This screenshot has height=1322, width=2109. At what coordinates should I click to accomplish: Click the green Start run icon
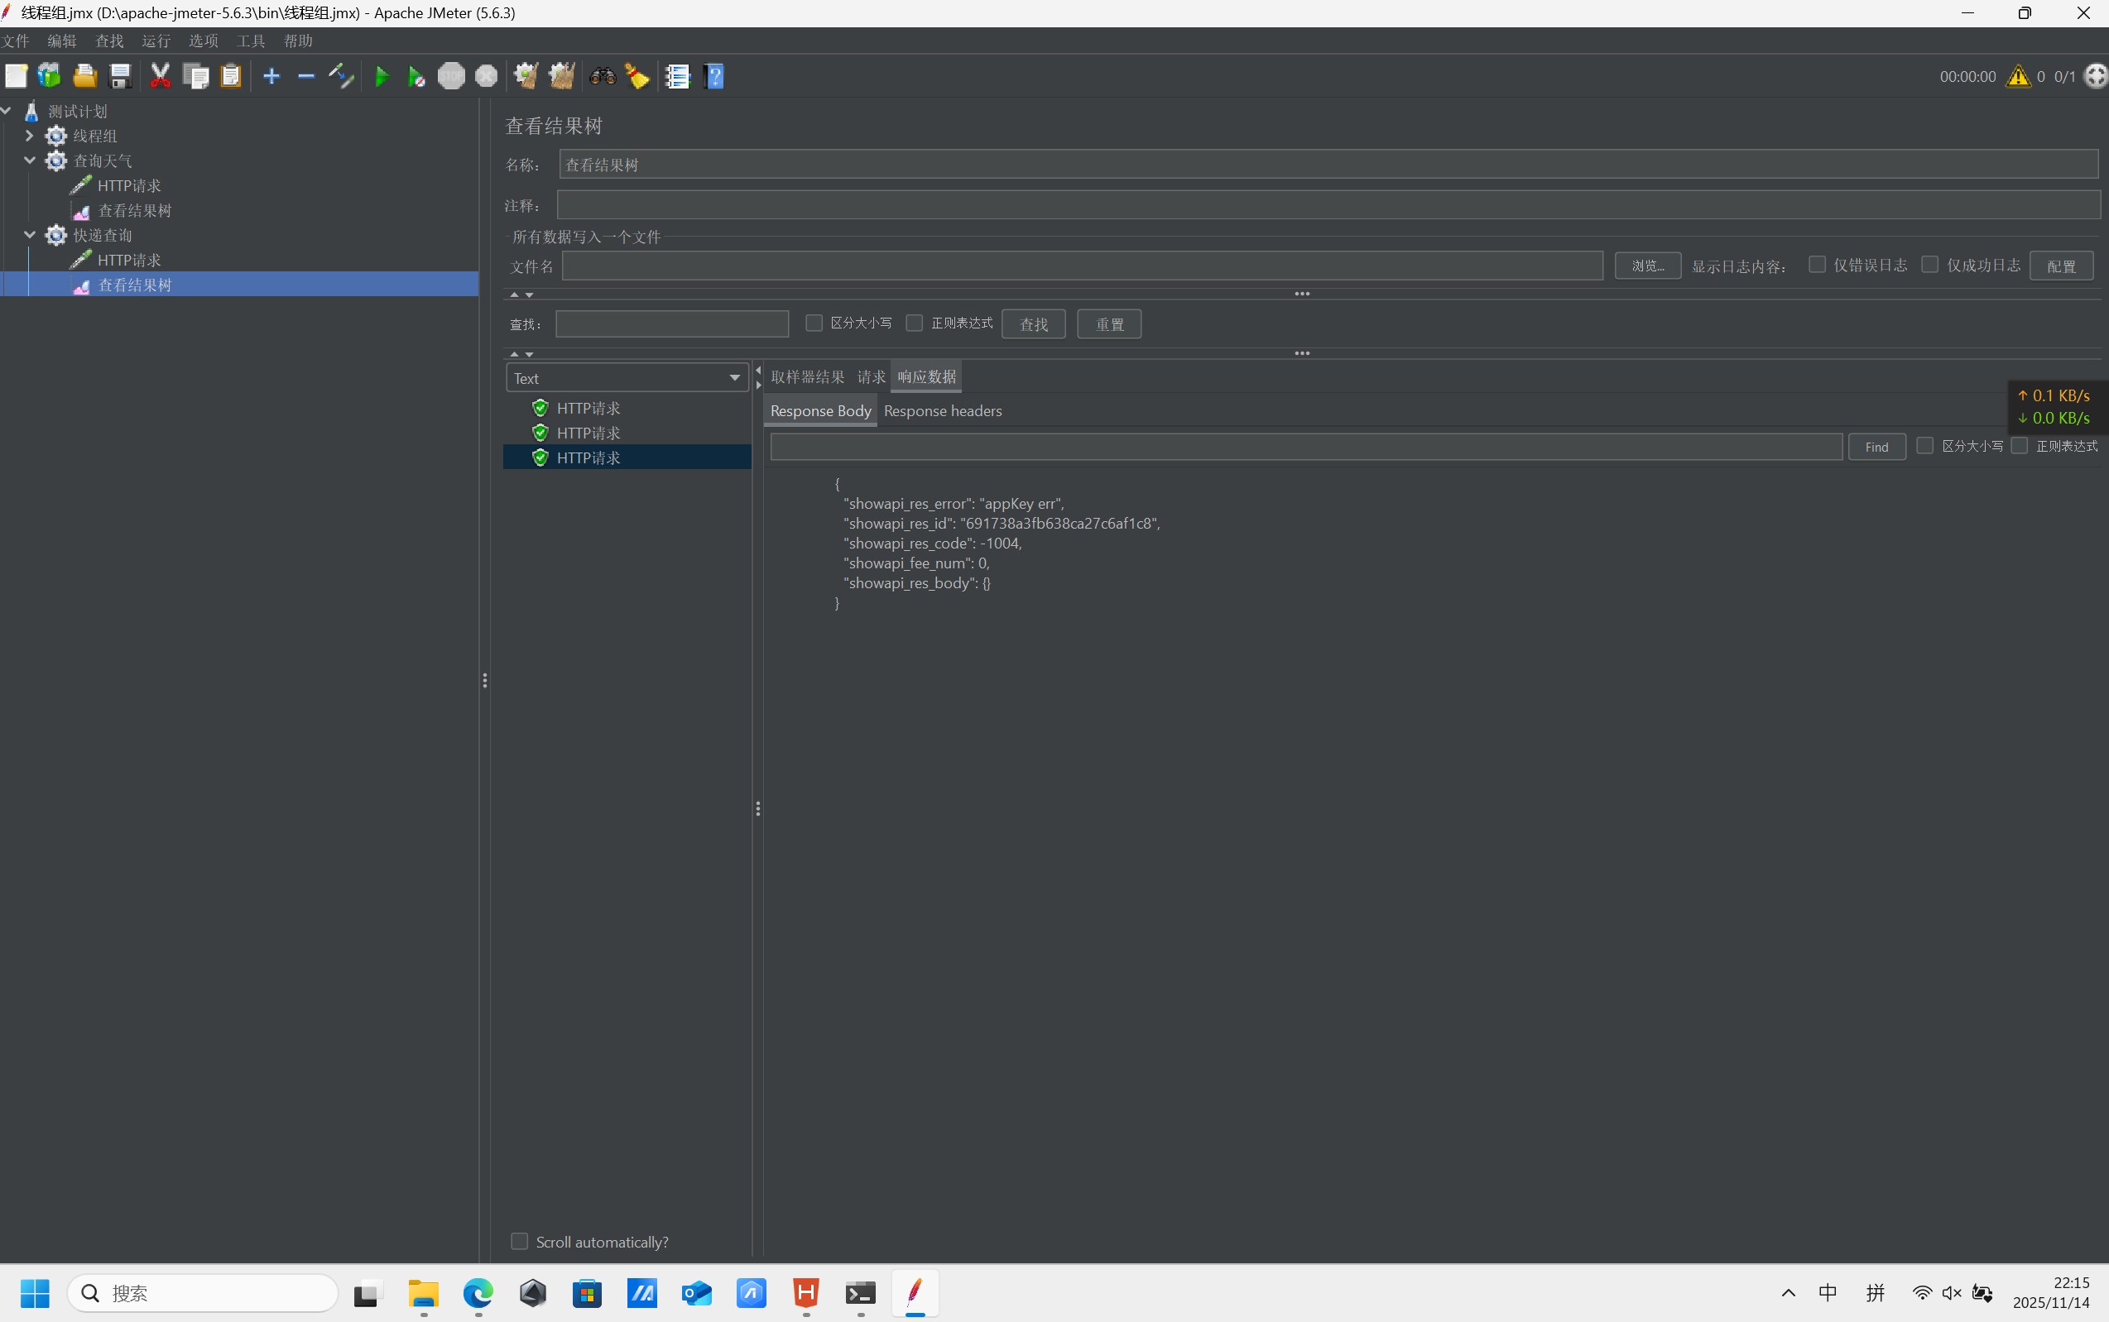[382, 77]
